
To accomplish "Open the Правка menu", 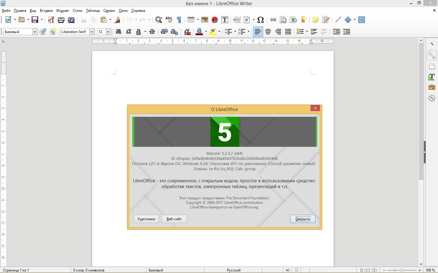I will coord(20,11).
